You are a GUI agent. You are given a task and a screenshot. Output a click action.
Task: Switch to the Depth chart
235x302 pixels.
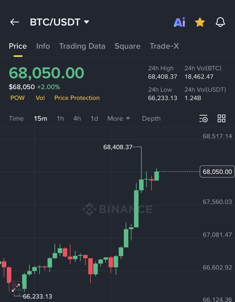151,119
